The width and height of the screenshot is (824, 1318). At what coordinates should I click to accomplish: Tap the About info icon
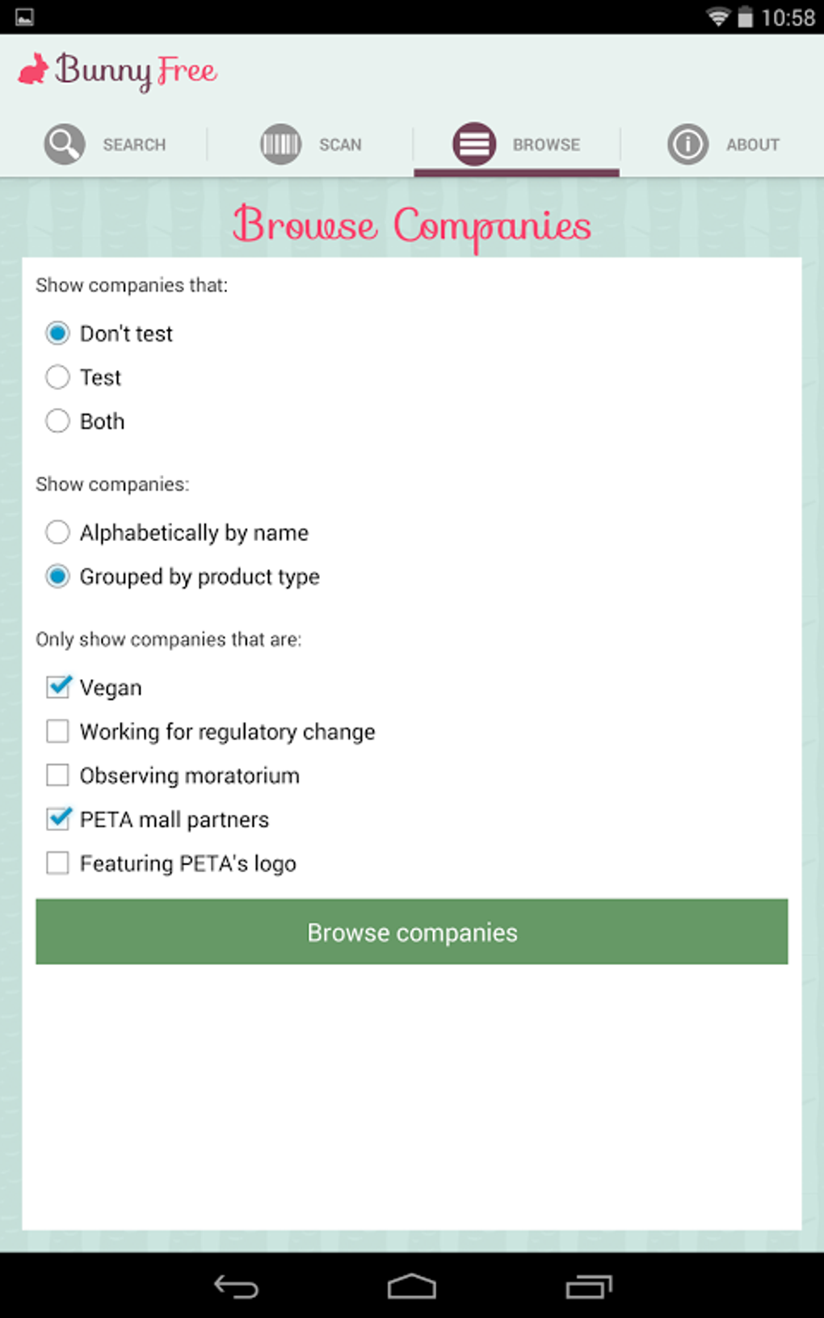tap(687, 145)
